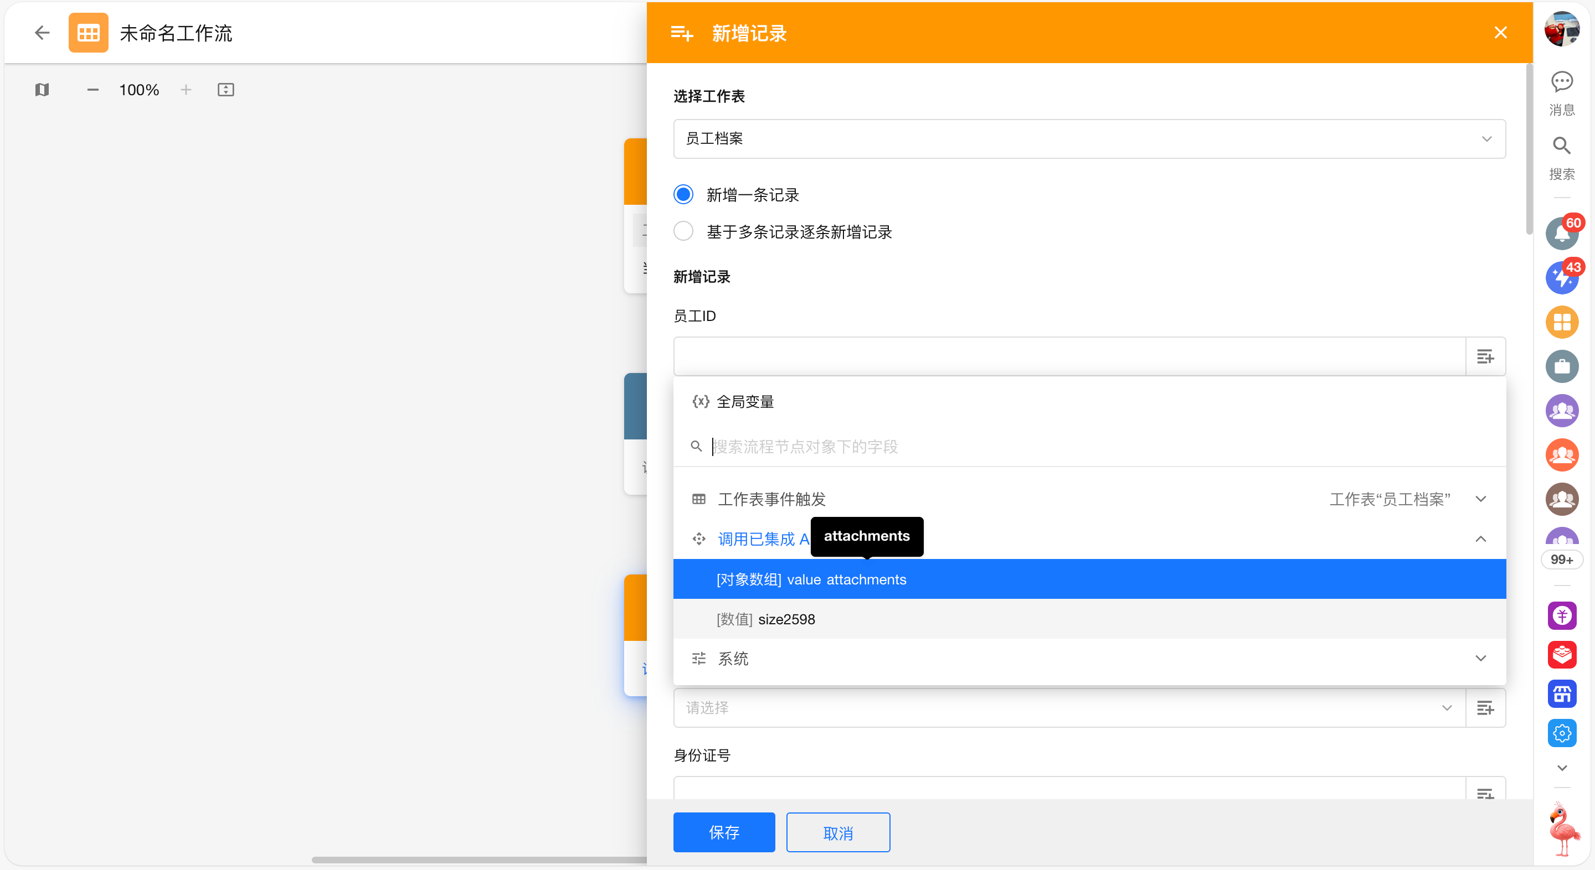Screen dimensions: 1595x870
Task: Click the fit-to-screen canvas icon
Action: pos(225,90)
